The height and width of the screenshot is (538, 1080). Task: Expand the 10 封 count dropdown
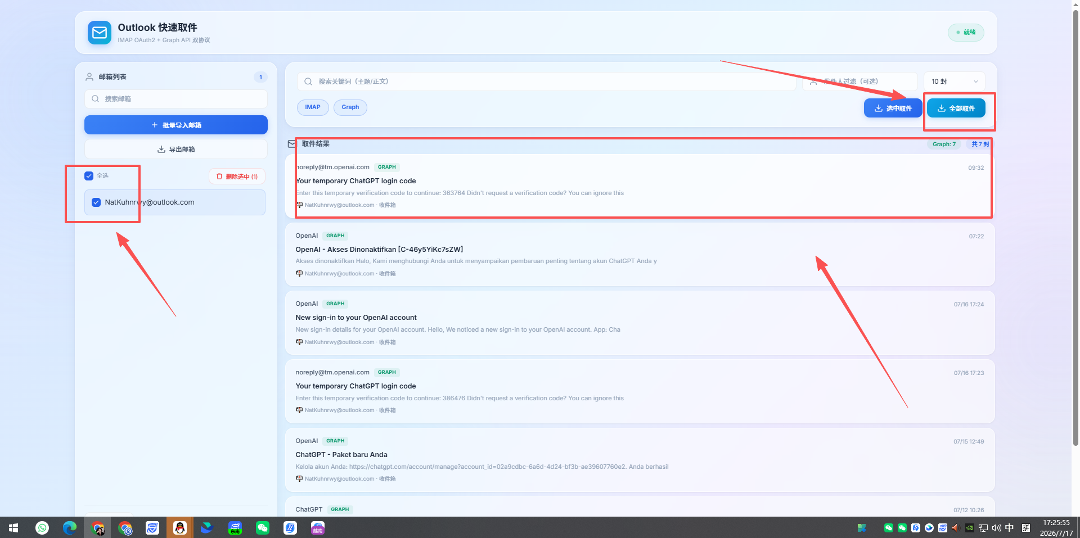click(x=955, y=82)
